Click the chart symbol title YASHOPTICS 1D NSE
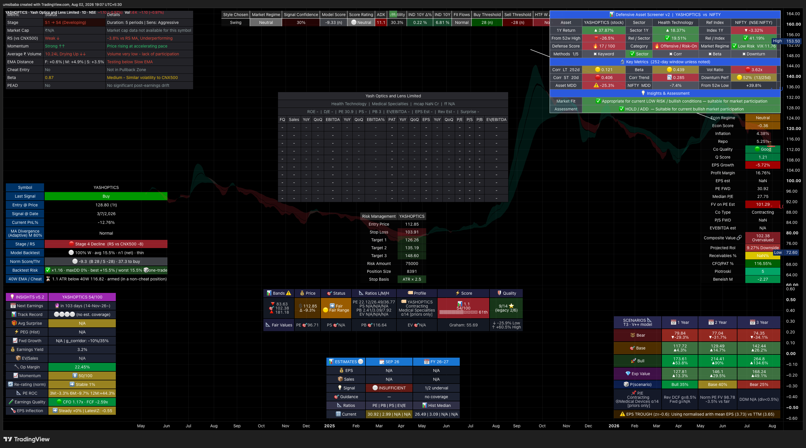Screen dimensions: 806x448 [51, 13]
